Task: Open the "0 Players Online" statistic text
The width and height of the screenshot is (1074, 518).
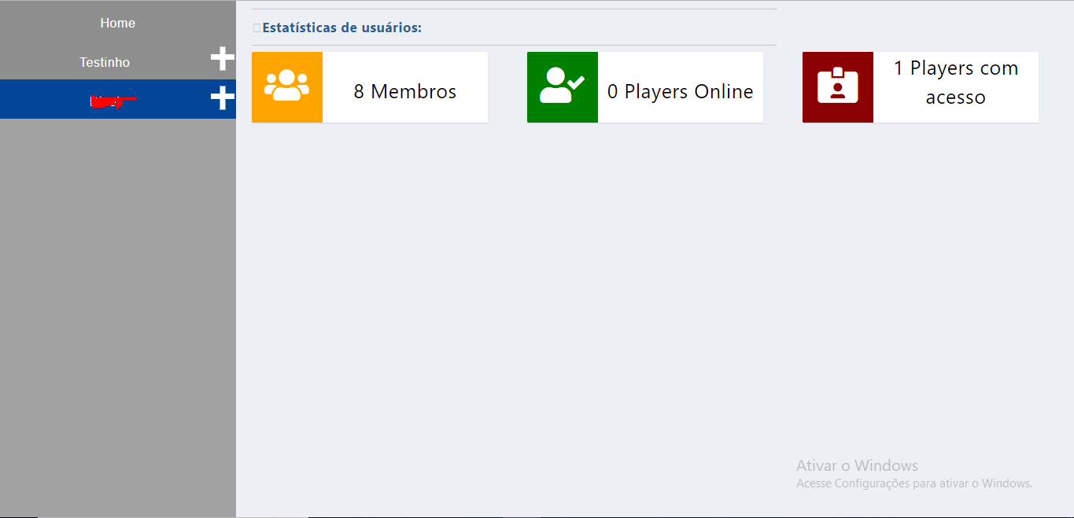Action: (x=680, y=92)
